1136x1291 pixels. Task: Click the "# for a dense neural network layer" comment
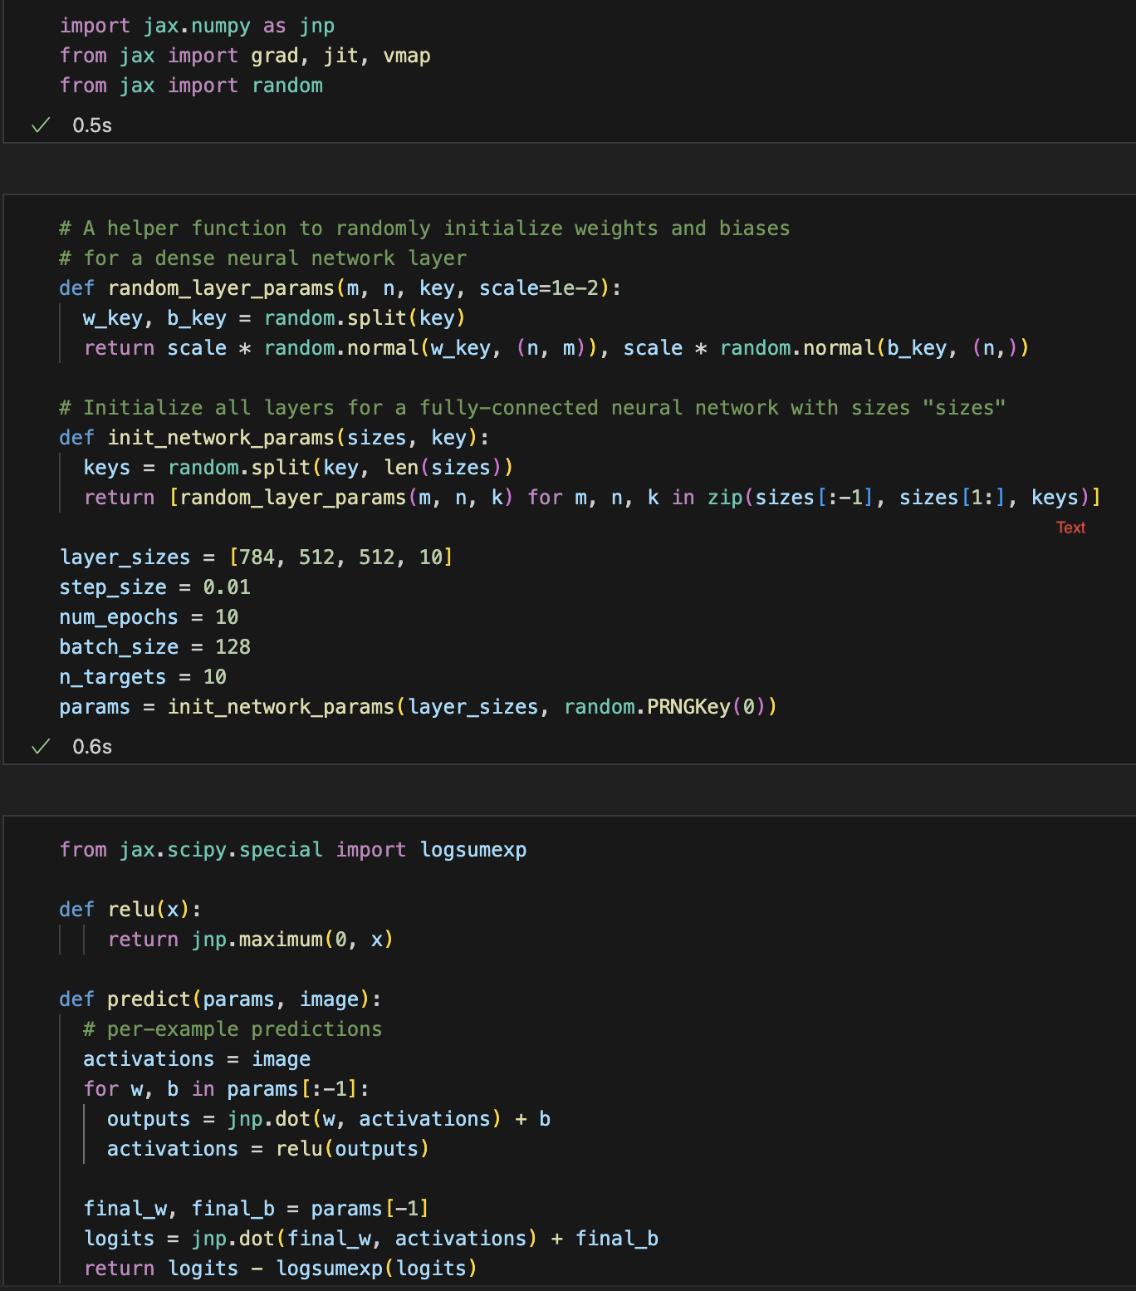262,258
